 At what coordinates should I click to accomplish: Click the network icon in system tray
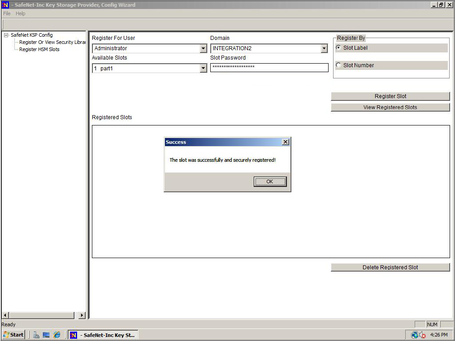click(415, 335)
